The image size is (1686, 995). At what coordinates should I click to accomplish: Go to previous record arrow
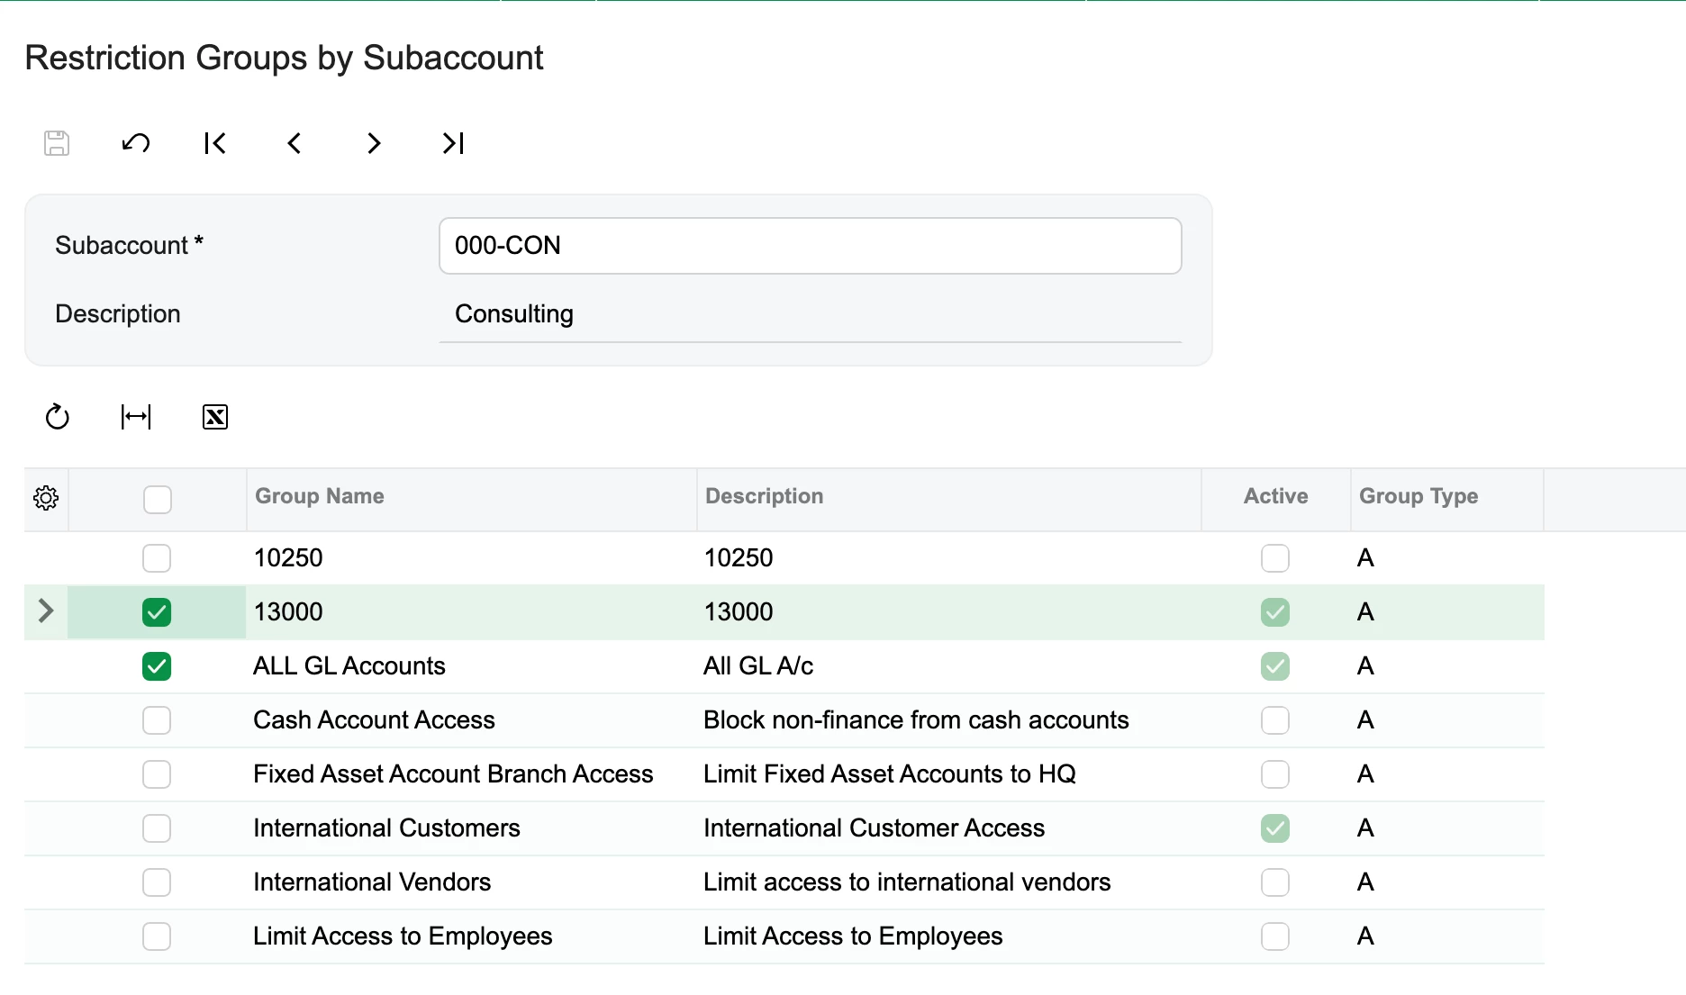coord(295,143)
